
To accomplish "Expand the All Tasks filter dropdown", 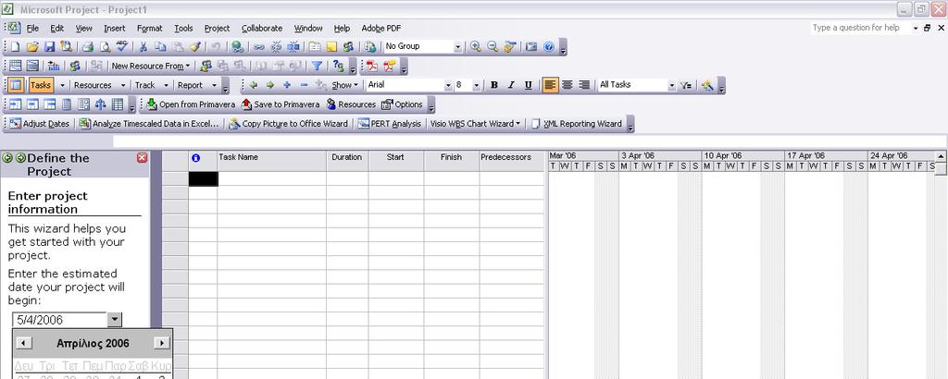I will [x=672, y=85].
